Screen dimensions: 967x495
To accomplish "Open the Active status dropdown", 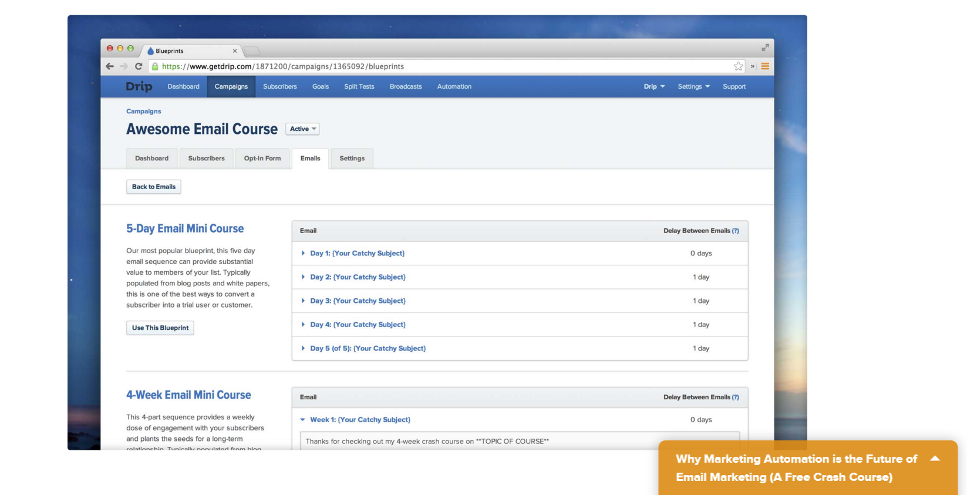I will (x=302, y=129).
